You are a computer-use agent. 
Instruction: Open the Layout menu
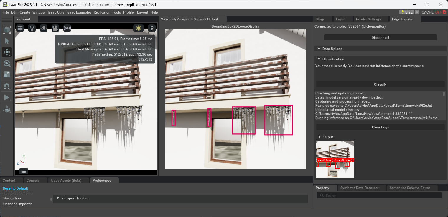143,12
